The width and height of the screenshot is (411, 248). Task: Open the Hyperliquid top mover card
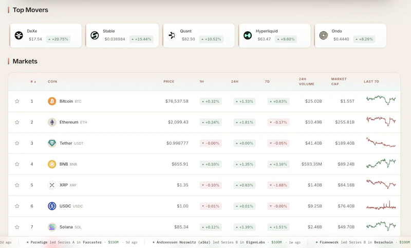pyautogui.click(x=274, y=36)
